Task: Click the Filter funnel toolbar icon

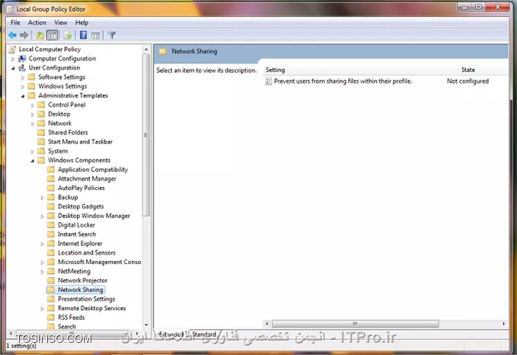Action: (112, 35)
